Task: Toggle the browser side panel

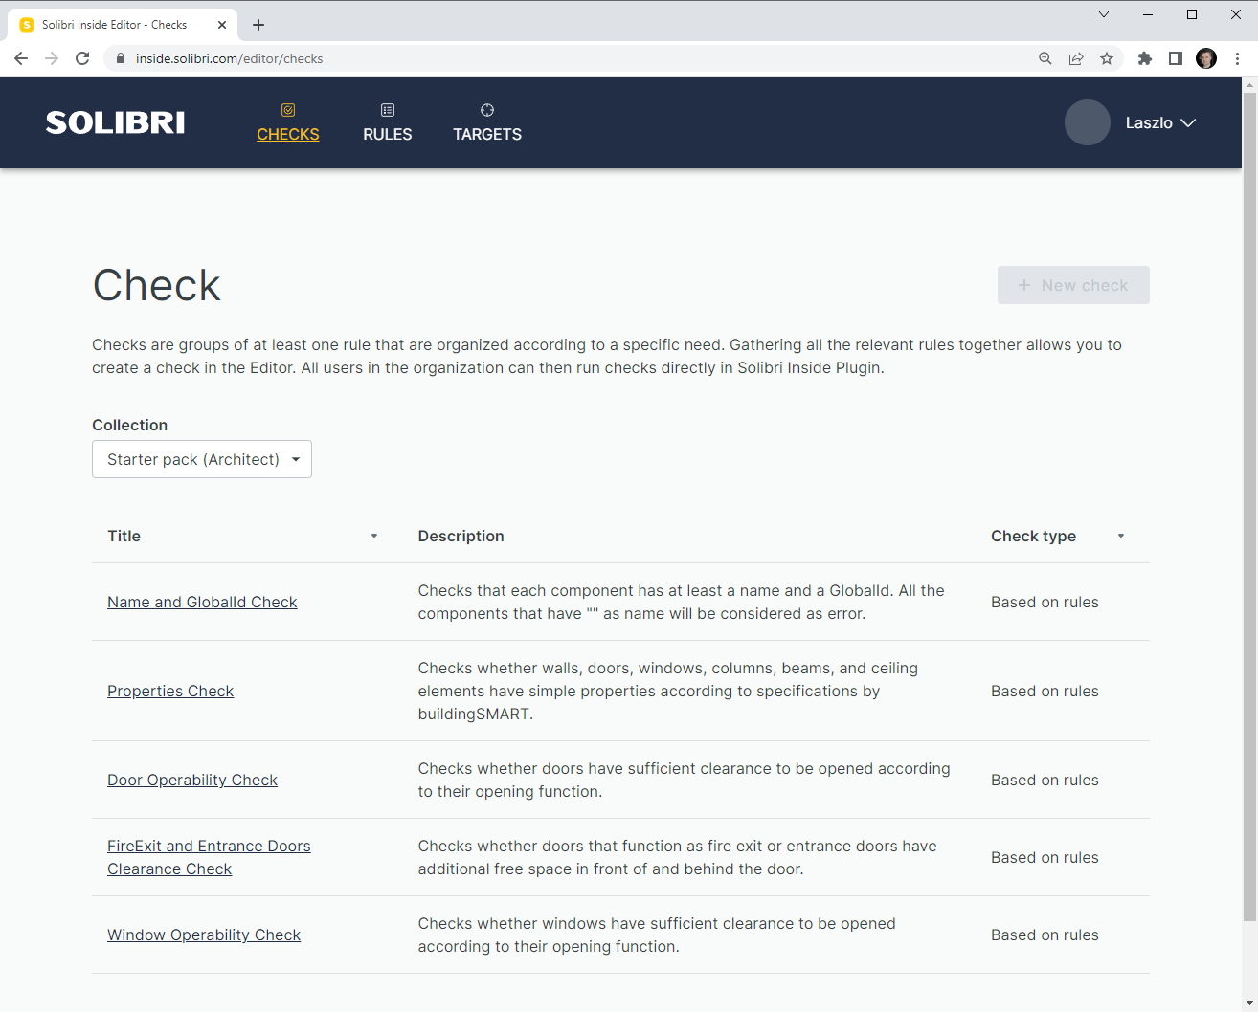Action: coord(1176,58)
